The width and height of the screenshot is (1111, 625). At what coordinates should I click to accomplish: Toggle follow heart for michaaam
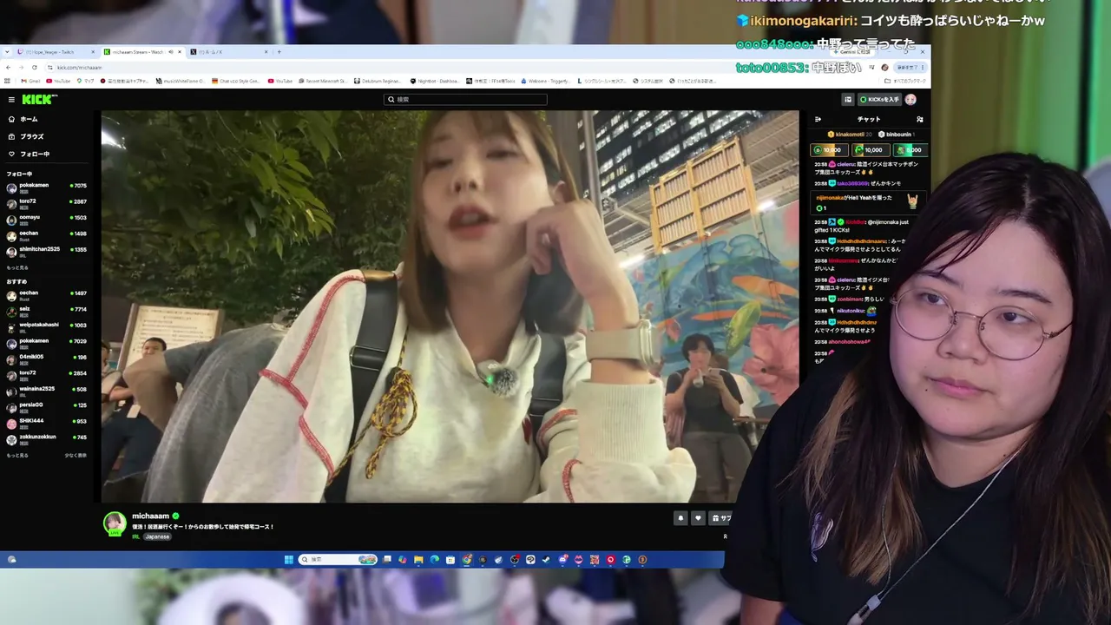[x=698, y=518]
